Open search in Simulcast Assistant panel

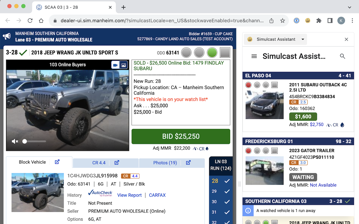(x=342, y=56)
